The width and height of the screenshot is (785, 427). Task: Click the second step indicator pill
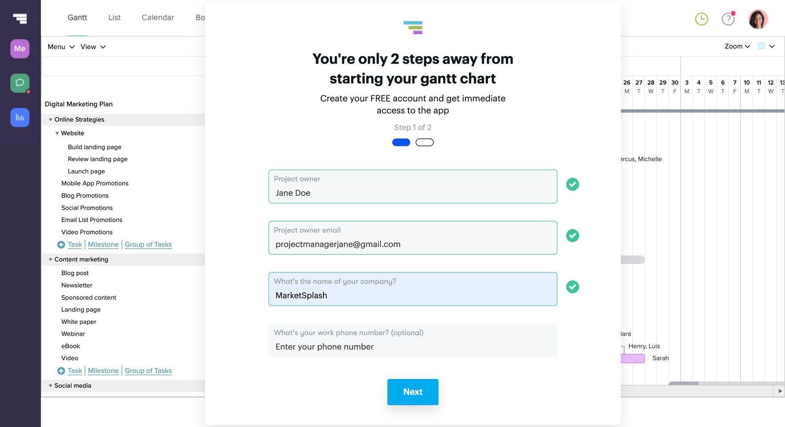coord(424,142)
